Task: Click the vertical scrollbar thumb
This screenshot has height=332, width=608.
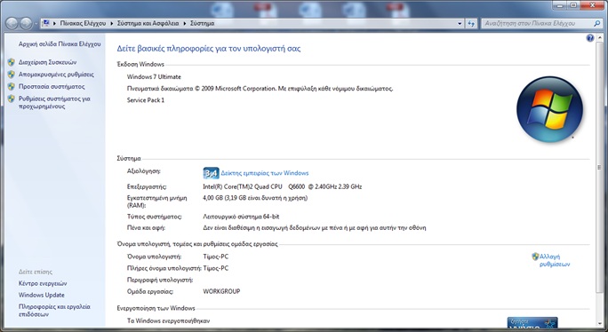Action: 600,168
